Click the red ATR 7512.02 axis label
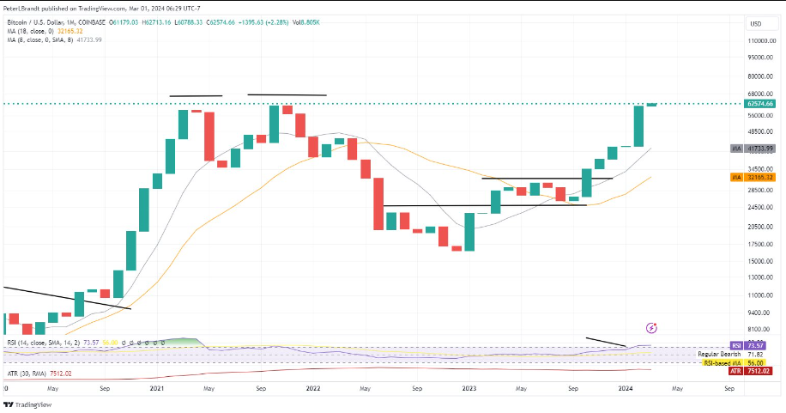 [751, 371]
